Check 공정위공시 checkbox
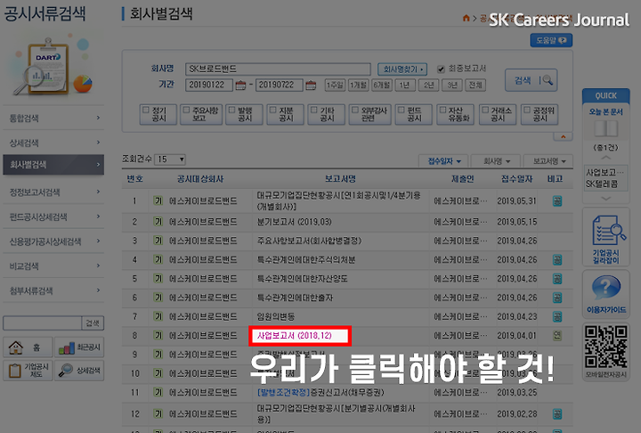 pos(527,110)
